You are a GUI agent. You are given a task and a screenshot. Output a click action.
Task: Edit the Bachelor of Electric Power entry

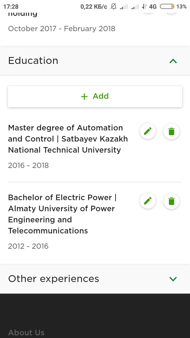(148, 201)
